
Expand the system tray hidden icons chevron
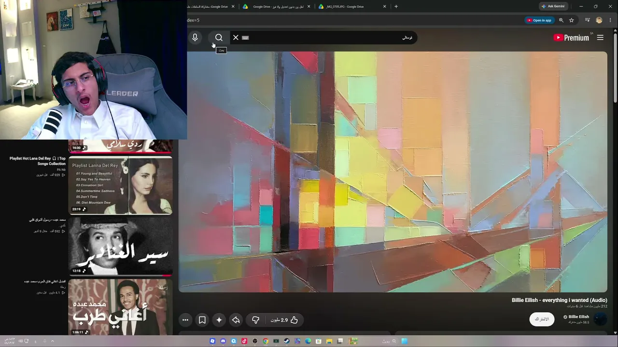point(53,341)
